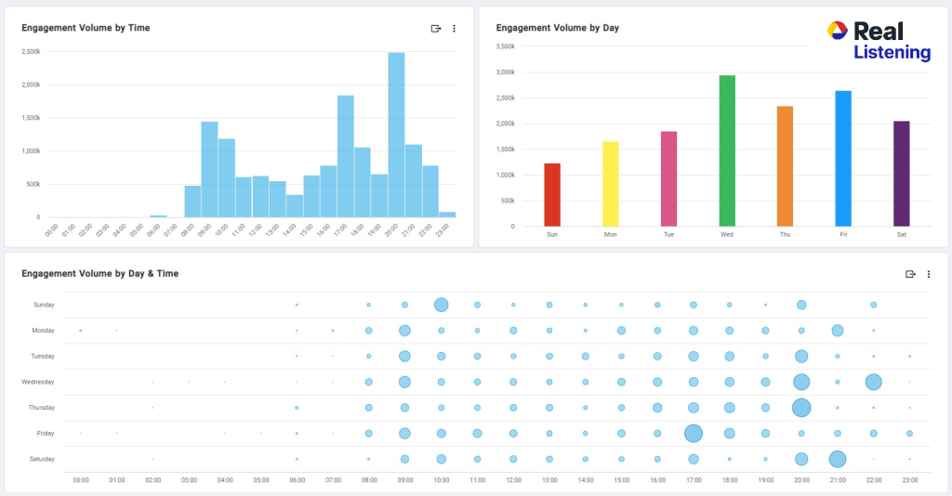Select the Thursday 20:00 bubble
Image resolution: width=952 pixels, height=496 pixels.
(x=800, y=407)
